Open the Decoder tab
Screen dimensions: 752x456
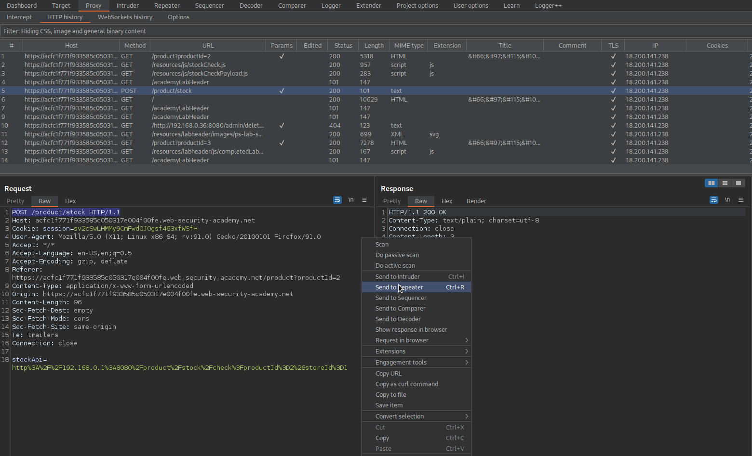(251, 6)
